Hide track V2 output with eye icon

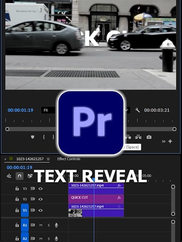41,199
